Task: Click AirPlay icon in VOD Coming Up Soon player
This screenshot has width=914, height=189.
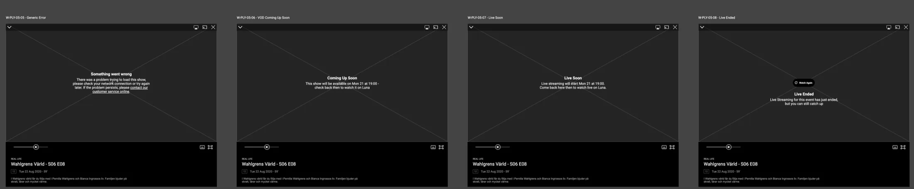Action: [x=427, y=27]
